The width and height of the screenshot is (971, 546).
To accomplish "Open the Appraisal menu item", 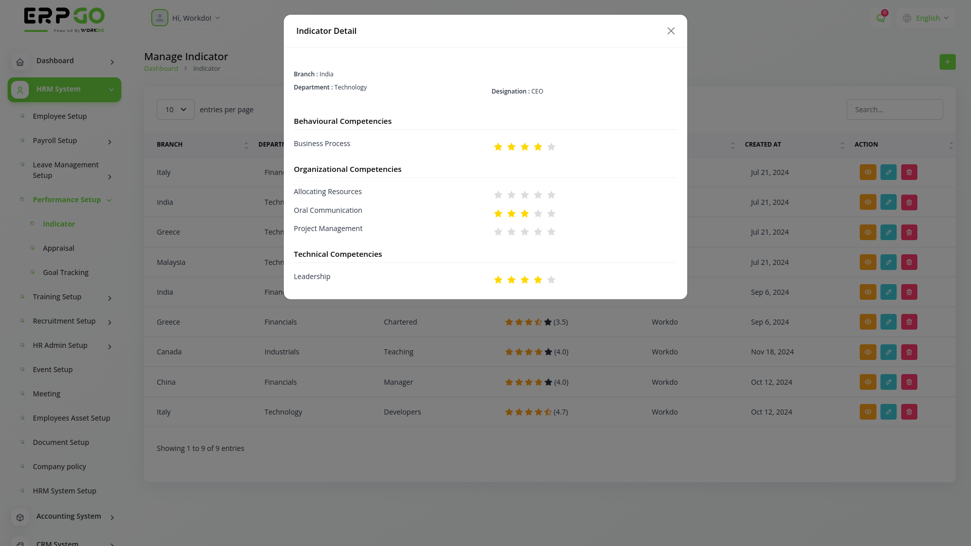I will click(58, 248).
